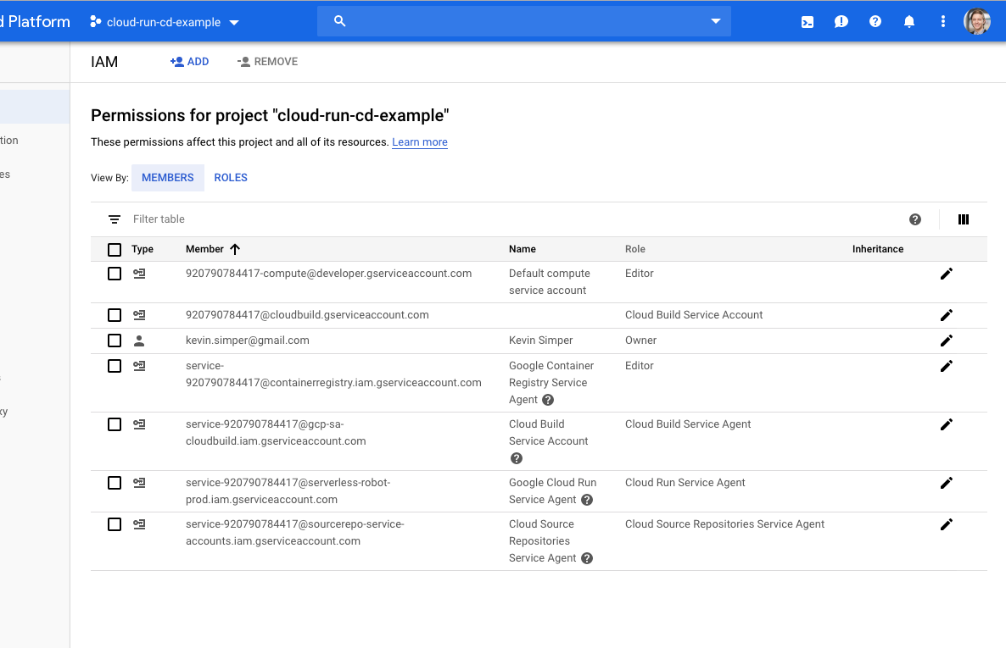Edit the Cloud Run Service Agent member
The width and height of the screenshot is (1006, 648).
click(947, 483)
